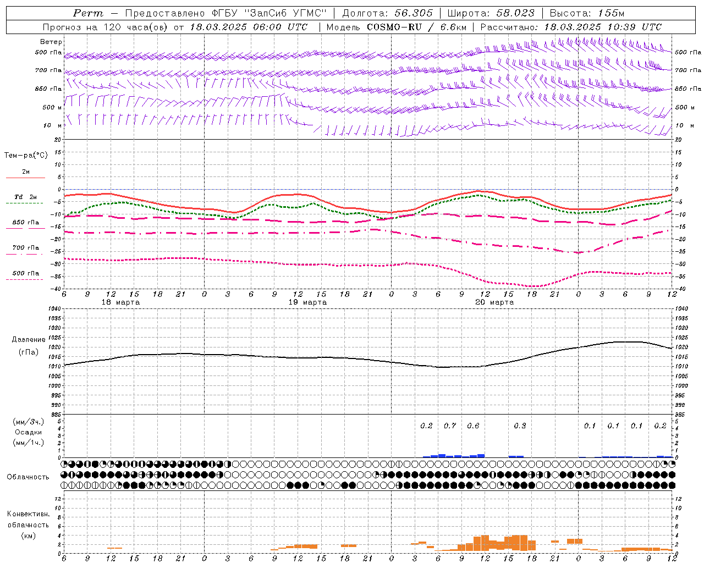Screen dimensions: 704x563
Task: Select the "Широта: 58.023" header field
Action: pos(491,13)
